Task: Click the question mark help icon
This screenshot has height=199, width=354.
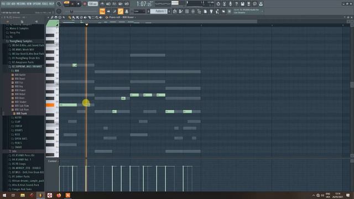Action: [237, 4]
